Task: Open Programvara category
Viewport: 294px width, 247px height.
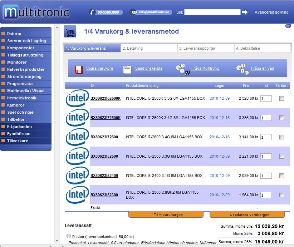Action: point(26,84)
